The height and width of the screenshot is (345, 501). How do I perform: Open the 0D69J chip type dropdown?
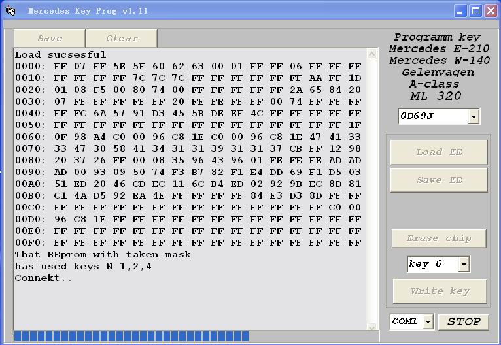(474, 116)
